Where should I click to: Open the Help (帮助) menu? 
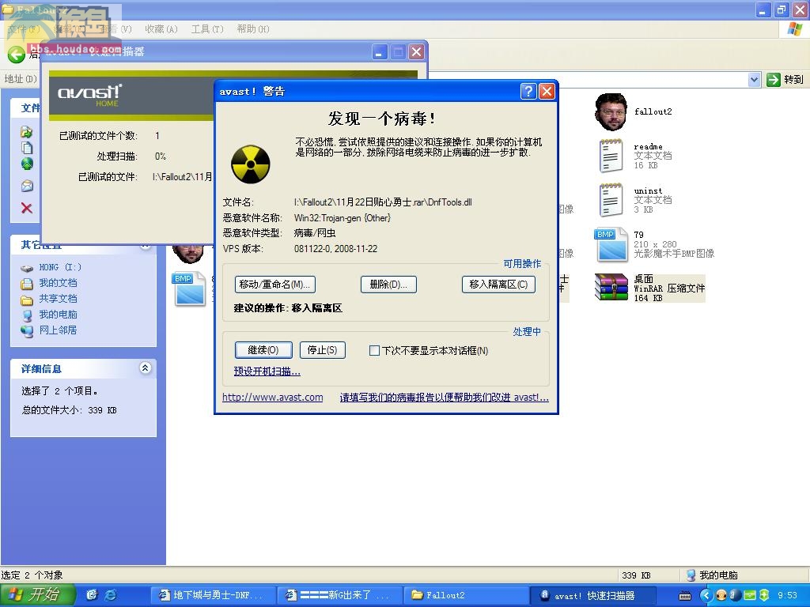tap(253, 29)
